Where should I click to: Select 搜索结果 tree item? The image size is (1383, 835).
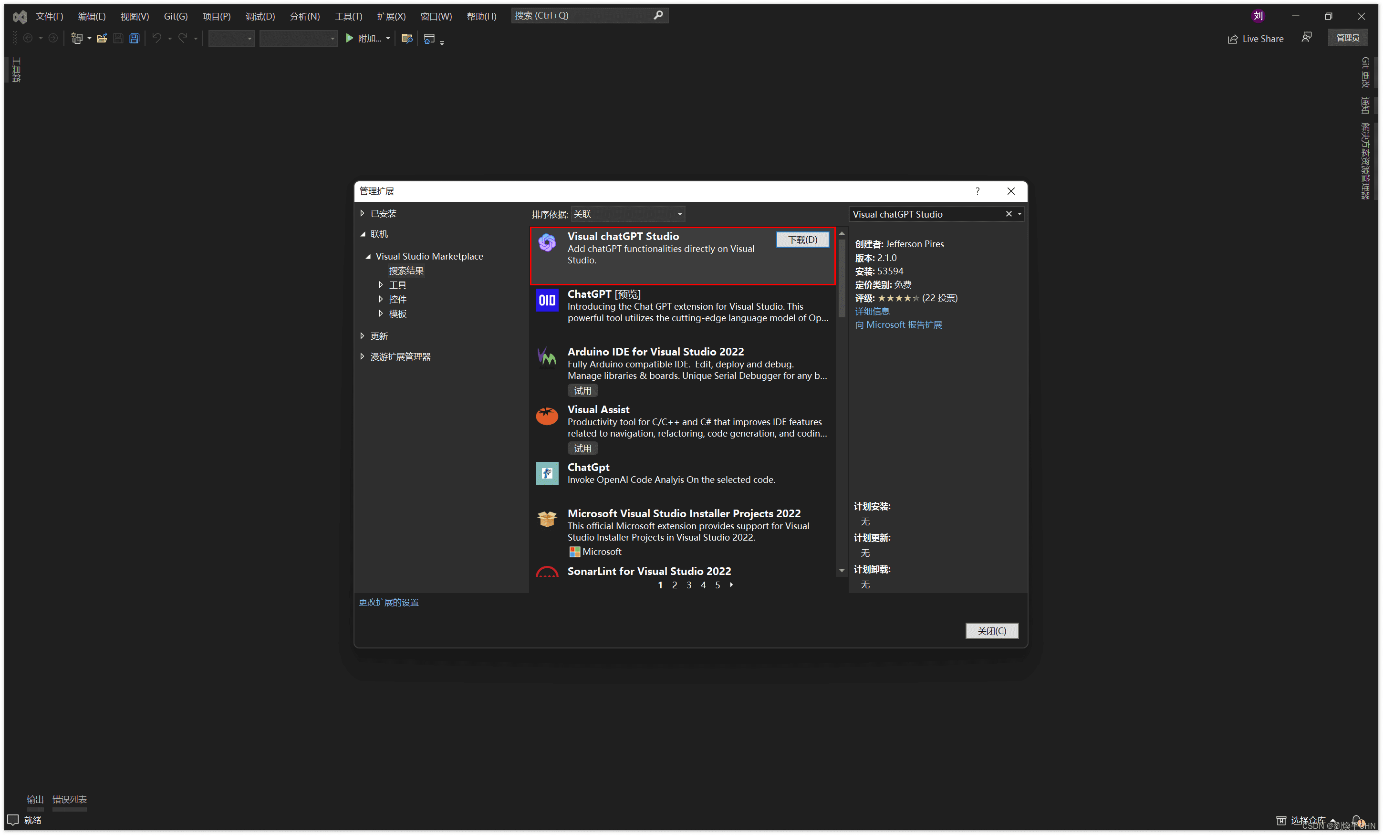pyautogui.click(x=406, y=271)
